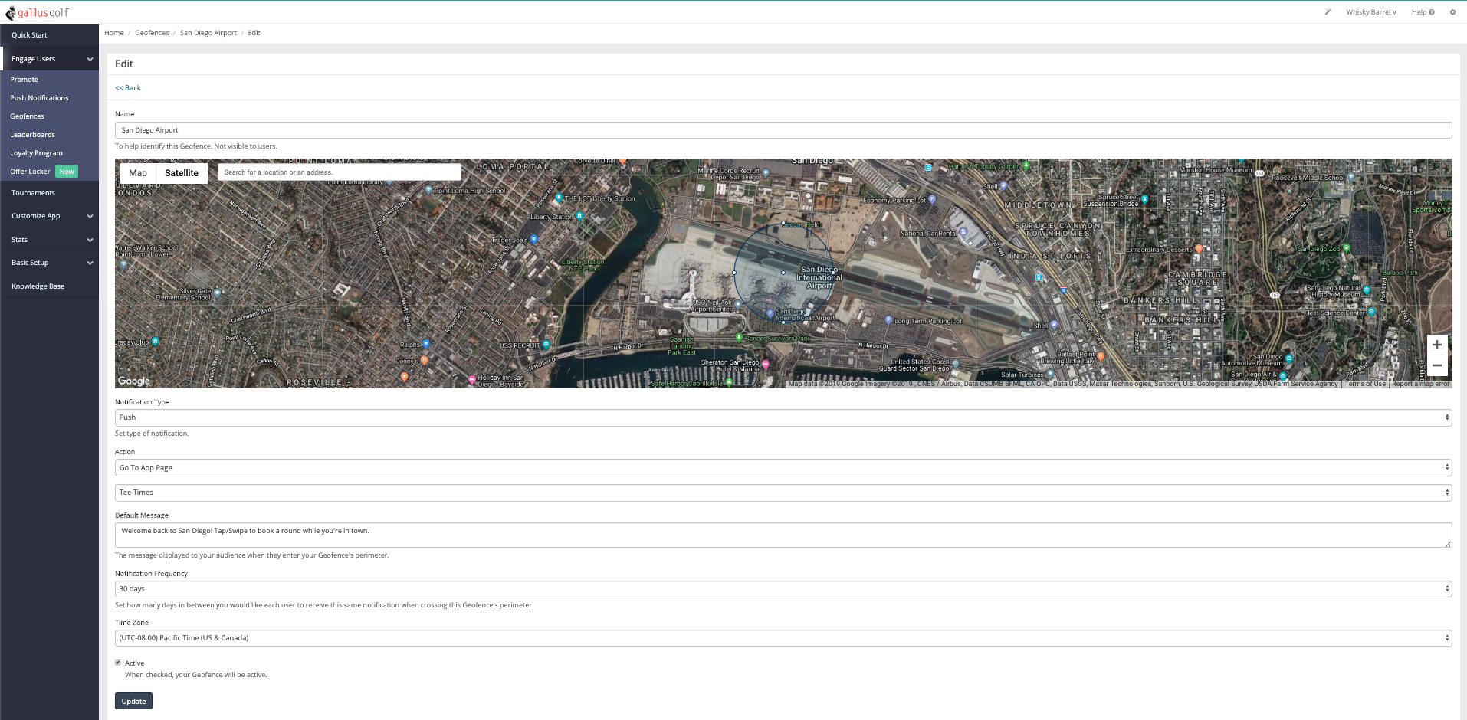Open the Notification Type dropdown
The height and width of the screenshot is (720, 1467).
[x=783, y=417]
